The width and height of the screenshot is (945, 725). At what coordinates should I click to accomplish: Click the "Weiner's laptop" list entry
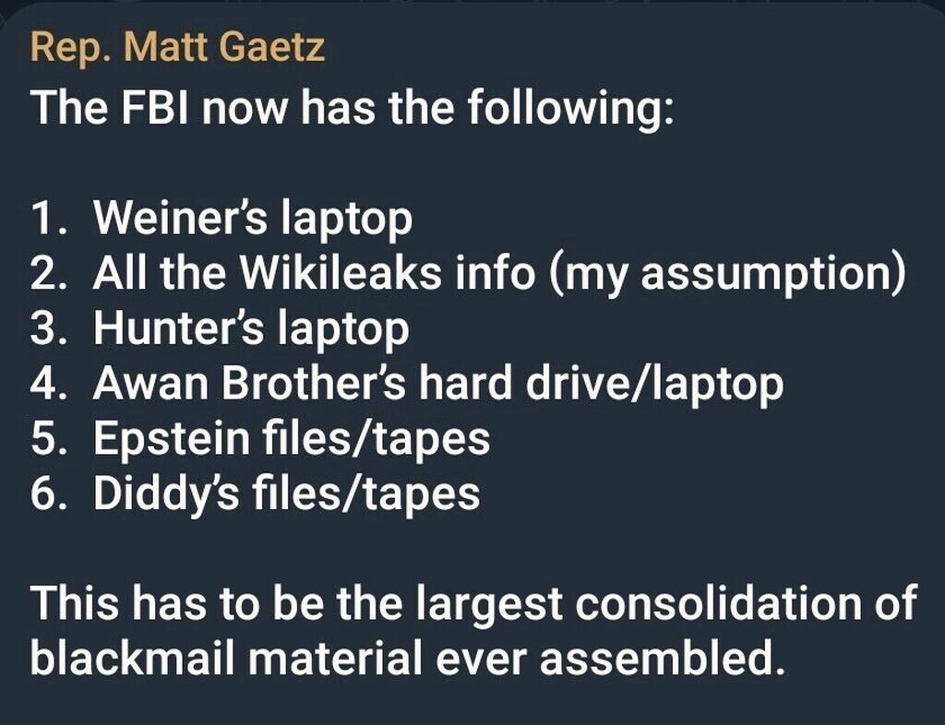tap(252, 219)
